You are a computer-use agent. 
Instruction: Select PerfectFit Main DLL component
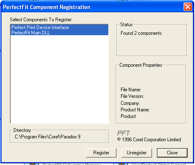(x=59, y=33)
